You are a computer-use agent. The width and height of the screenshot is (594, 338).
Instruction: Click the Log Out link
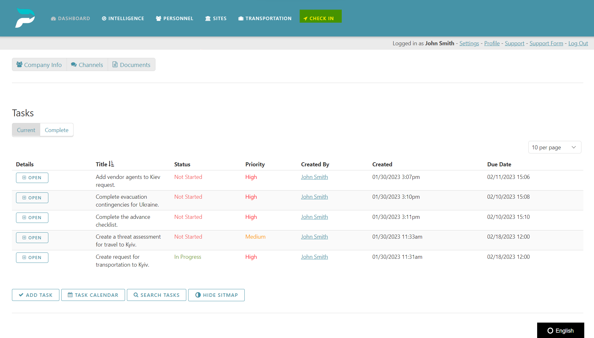coord(578,43)
